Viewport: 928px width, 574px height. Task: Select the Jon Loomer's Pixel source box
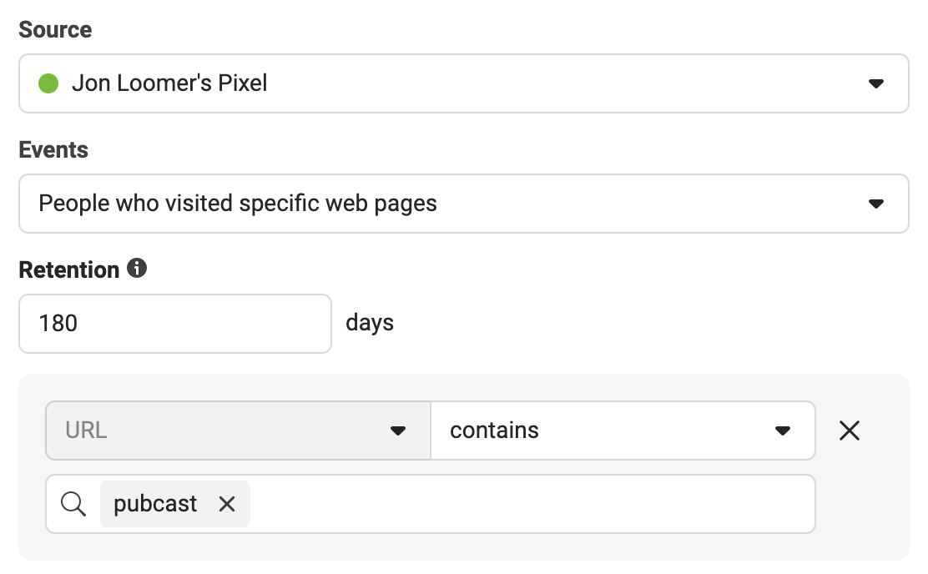click(x=464, y=83)
